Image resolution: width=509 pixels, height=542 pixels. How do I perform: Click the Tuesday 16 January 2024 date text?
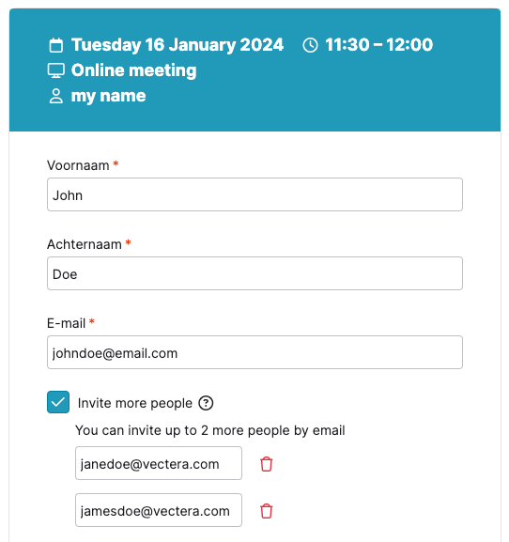[177, 45]
